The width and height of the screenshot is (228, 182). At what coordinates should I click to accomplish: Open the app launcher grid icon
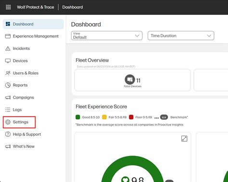coord(8,7)
